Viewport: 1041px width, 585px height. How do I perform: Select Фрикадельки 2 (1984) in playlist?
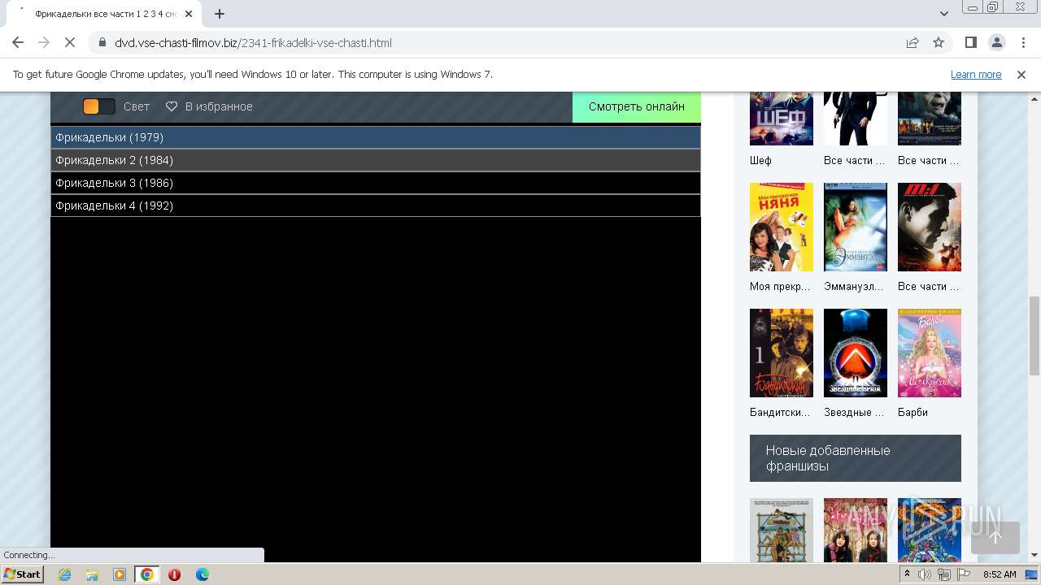point(376,160)
